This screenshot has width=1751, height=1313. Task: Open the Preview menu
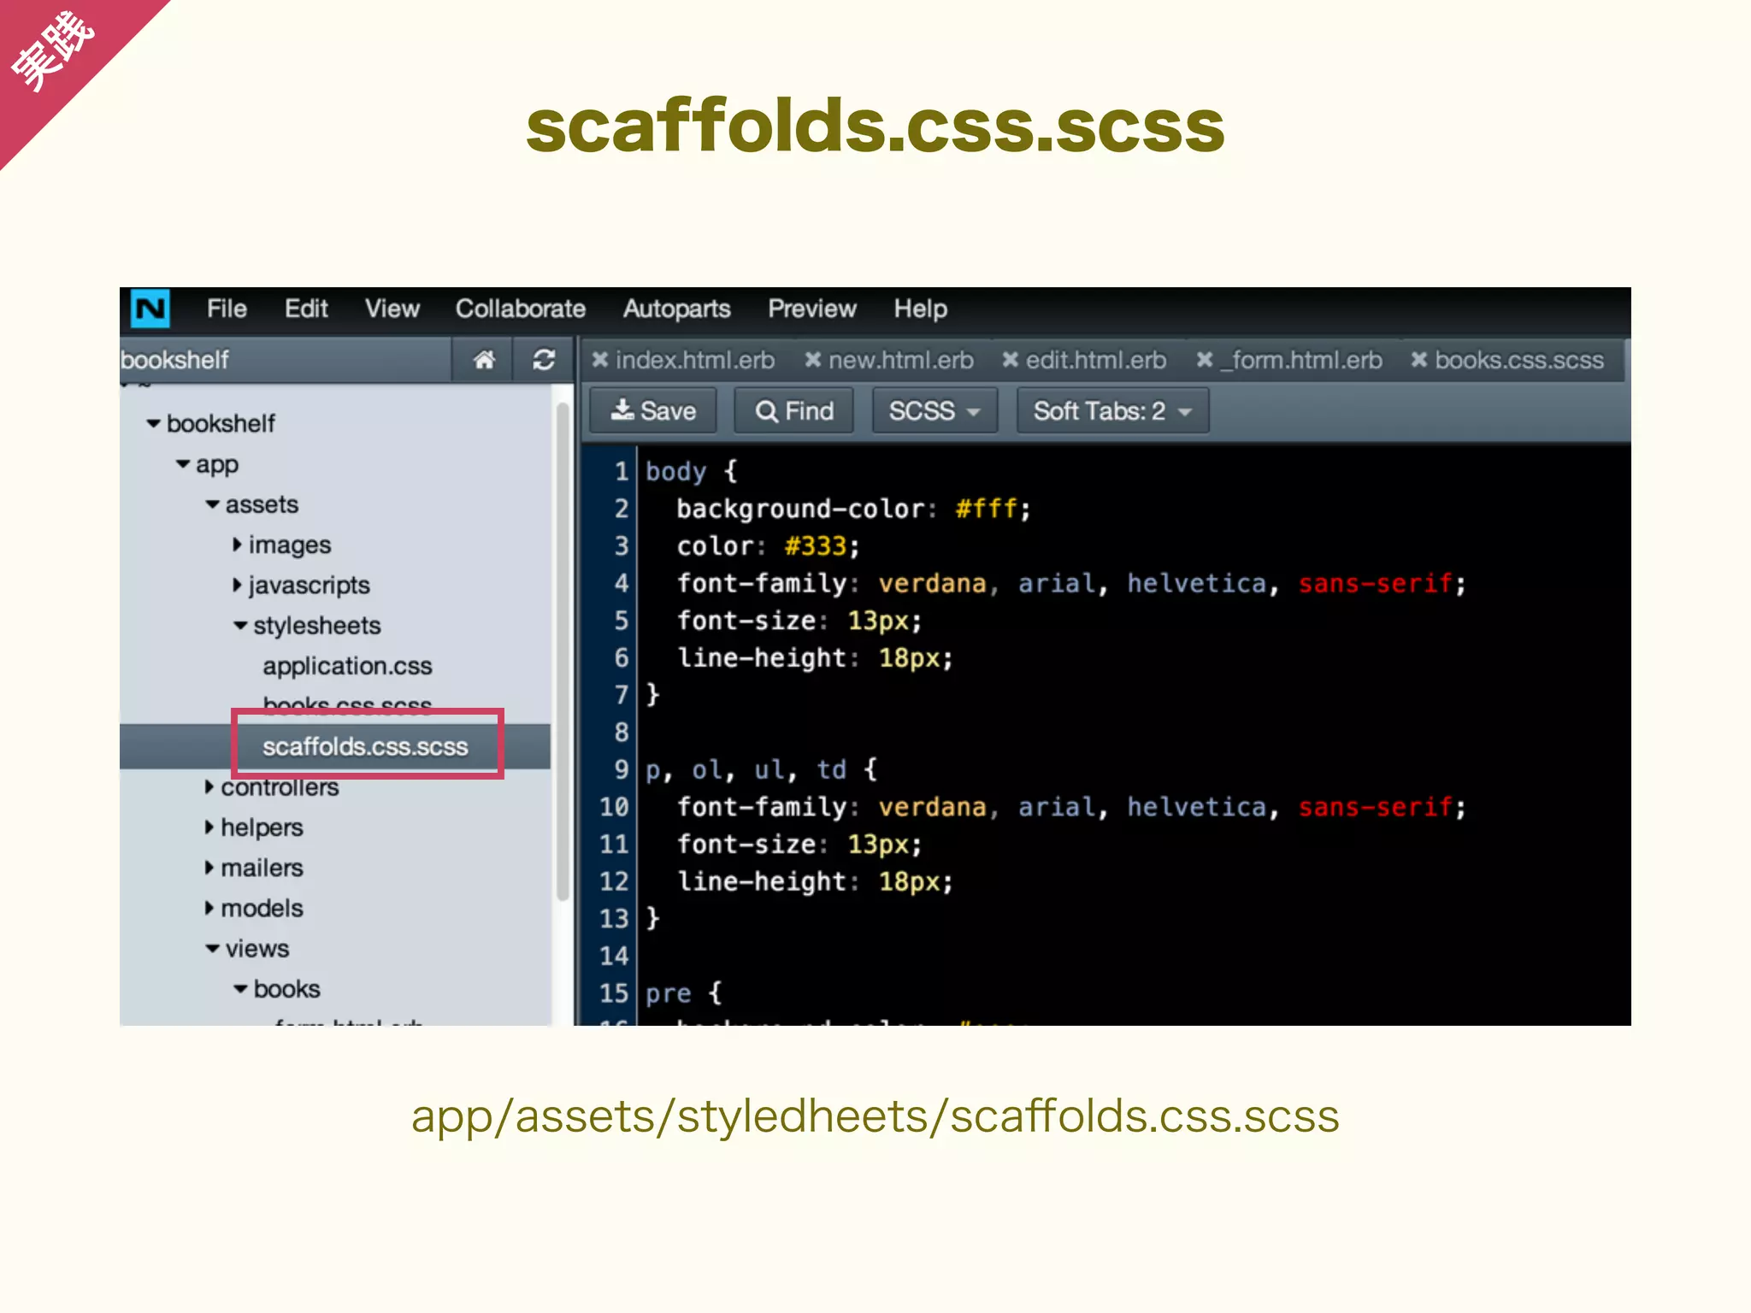coord(811,309)
